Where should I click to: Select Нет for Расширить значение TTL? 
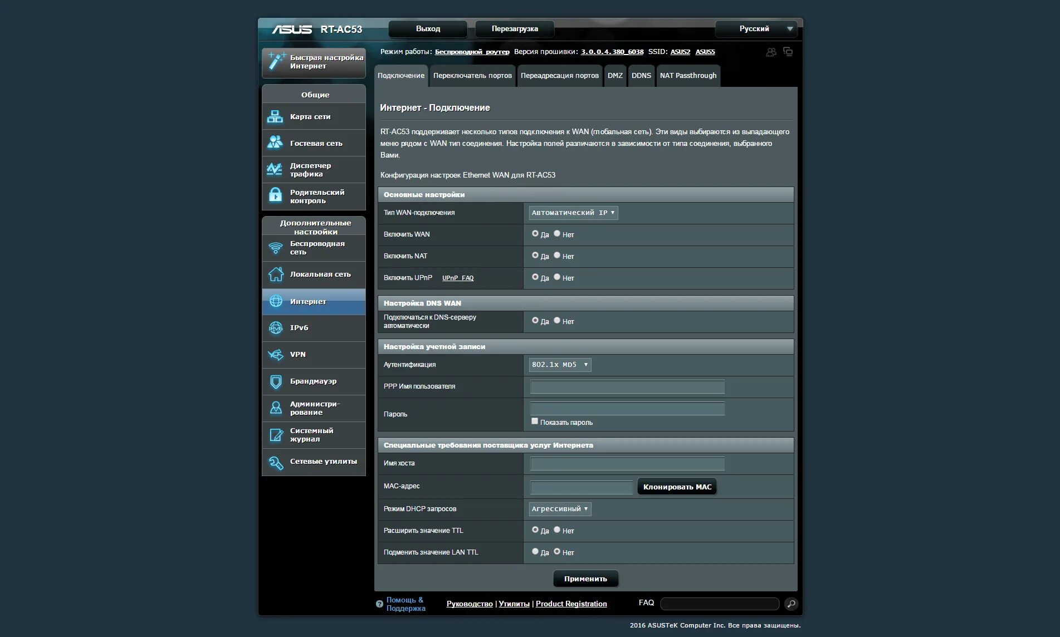click(557, 530)
